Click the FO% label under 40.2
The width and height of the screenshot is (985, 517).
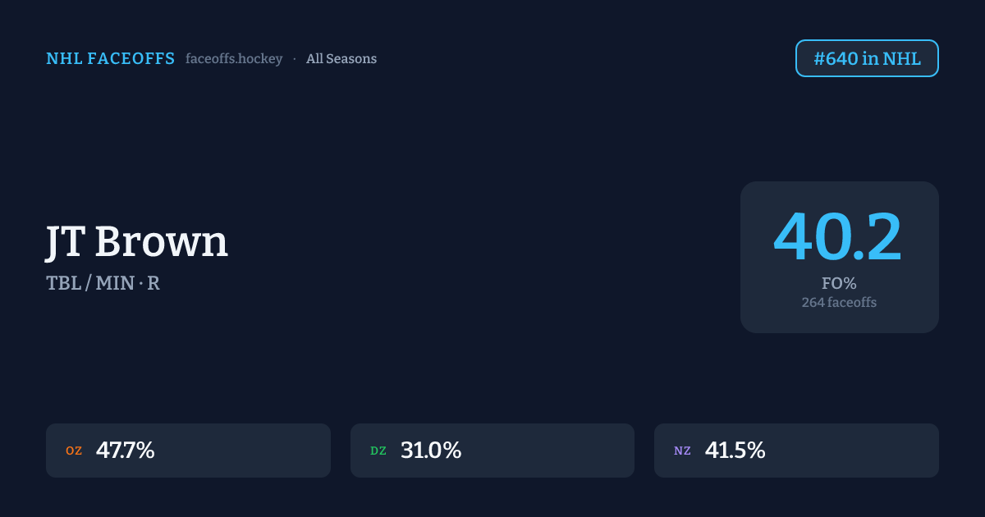pos(839,284)
